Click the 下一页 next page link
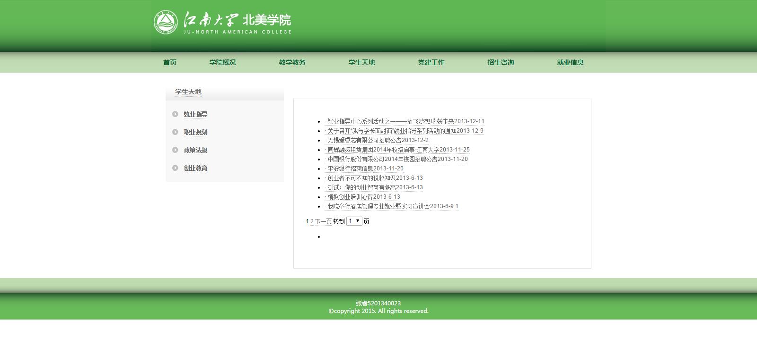 point(323,221)
